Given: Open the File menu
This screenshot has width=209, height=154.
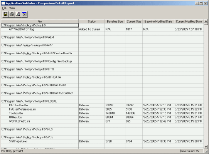Looking at the screenshot, I should tap(4, 8).
